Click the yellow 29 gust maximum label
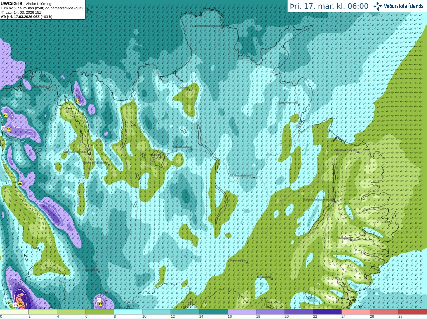 [x=6, y=115]
